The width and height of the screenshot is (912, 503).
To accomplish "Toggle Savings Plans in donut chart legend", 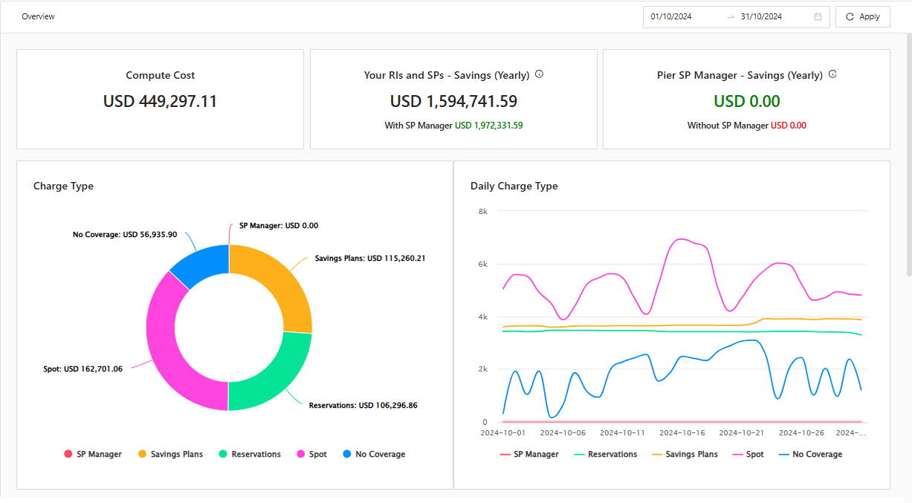I will coord(169,454).
